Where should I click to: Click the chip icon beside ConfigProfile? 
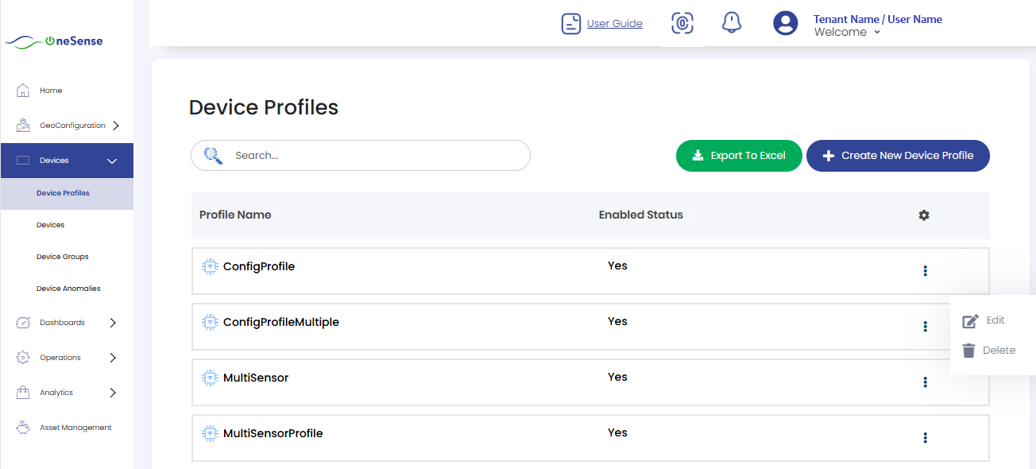210,266
